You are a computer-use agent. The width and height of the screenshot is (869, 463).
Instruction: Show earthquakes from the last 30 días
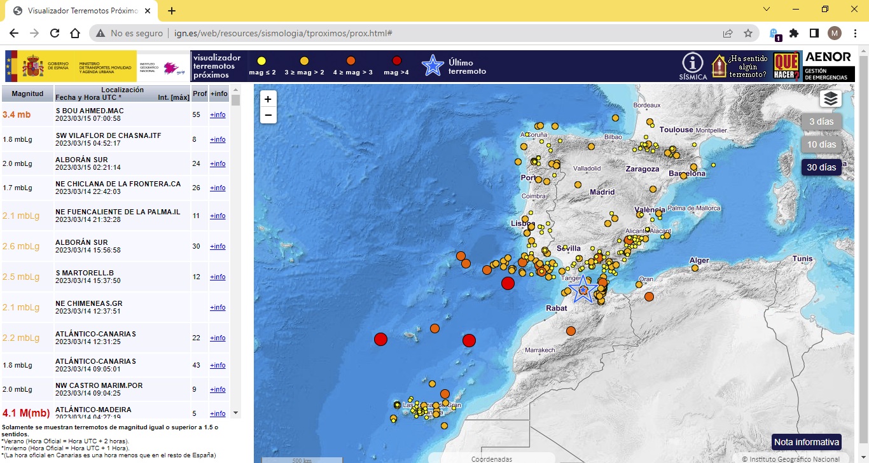click(x=821, y=167)
